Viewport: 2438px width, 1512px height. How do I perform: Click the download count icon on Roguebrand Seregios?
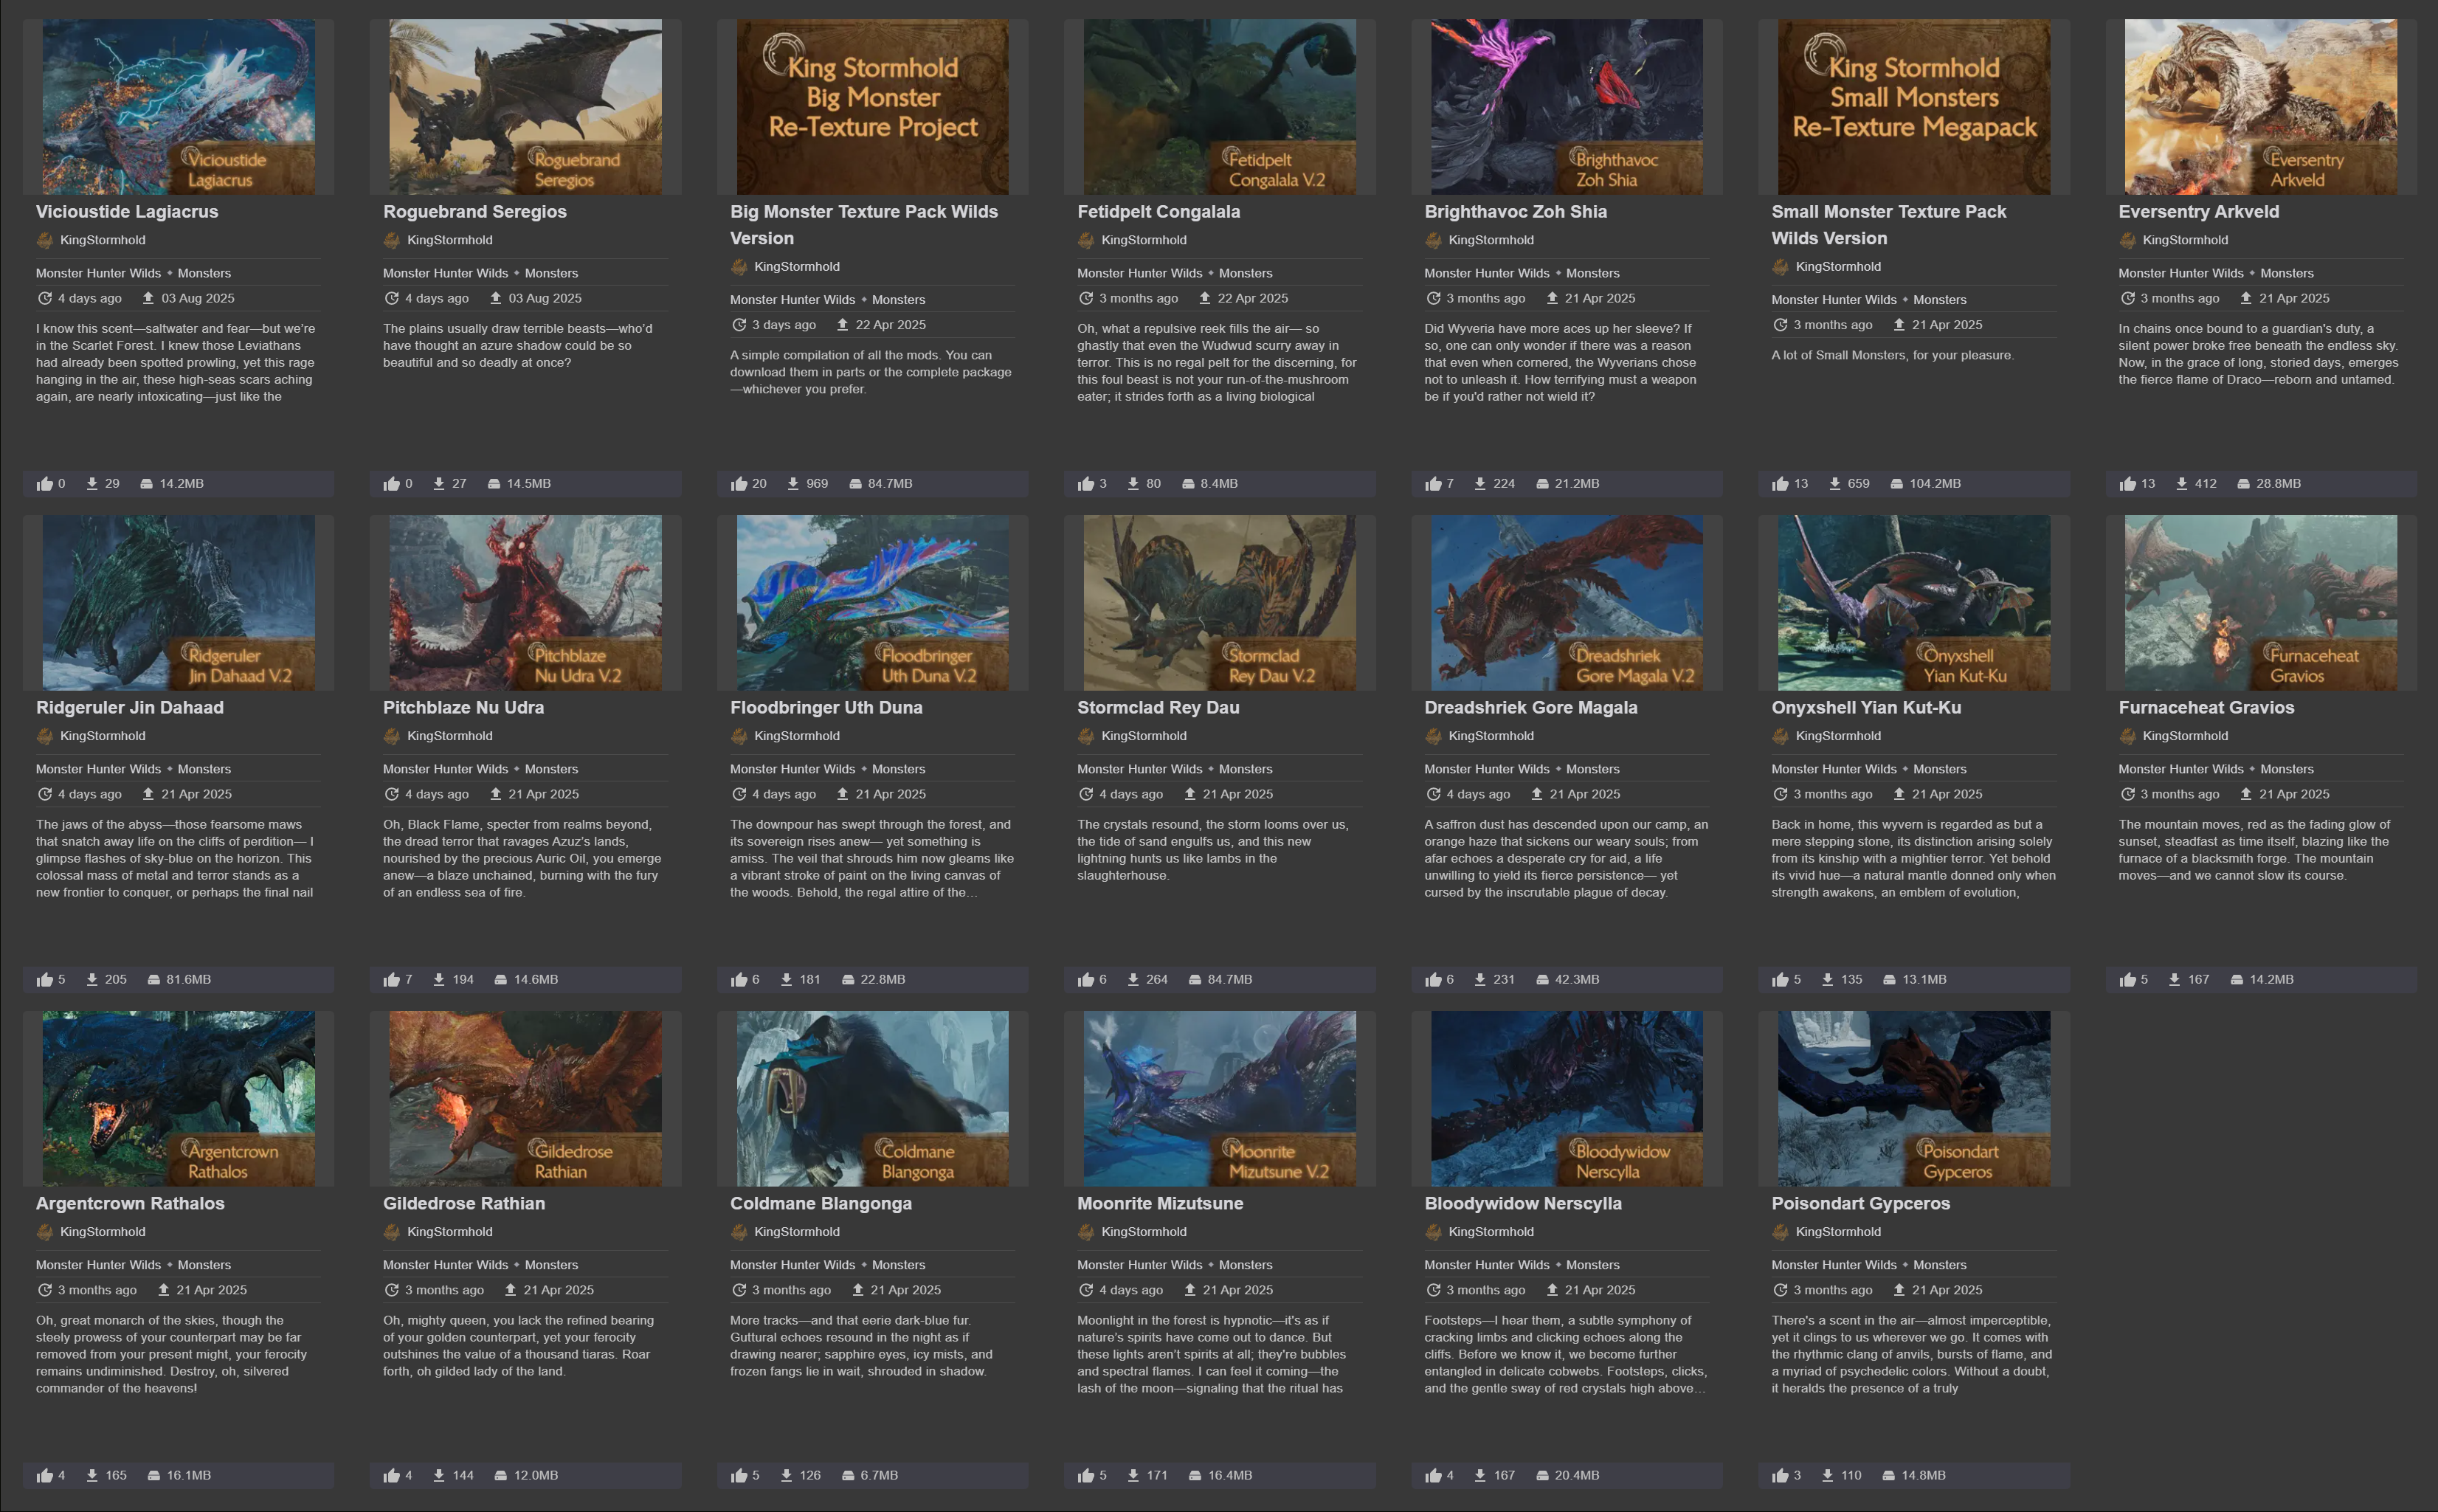[439, 484]
